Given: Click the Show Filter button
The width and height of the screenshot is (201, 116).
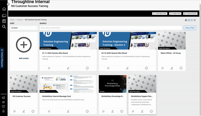Looking at the screenshot, I should tap(190, 28).
